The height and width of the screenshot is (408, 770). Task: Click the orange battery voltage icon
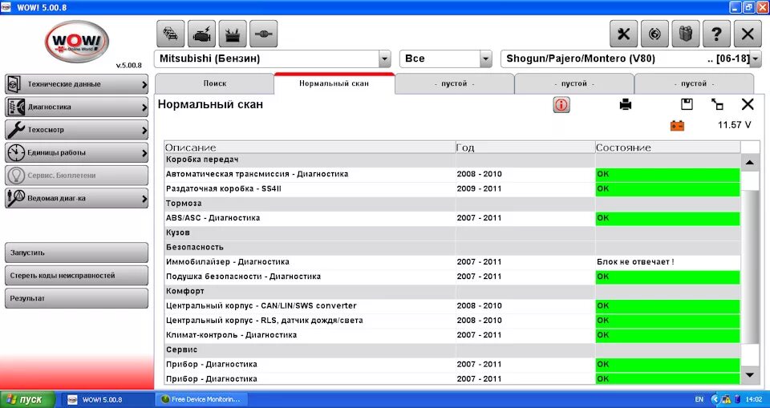pos(677,126)
